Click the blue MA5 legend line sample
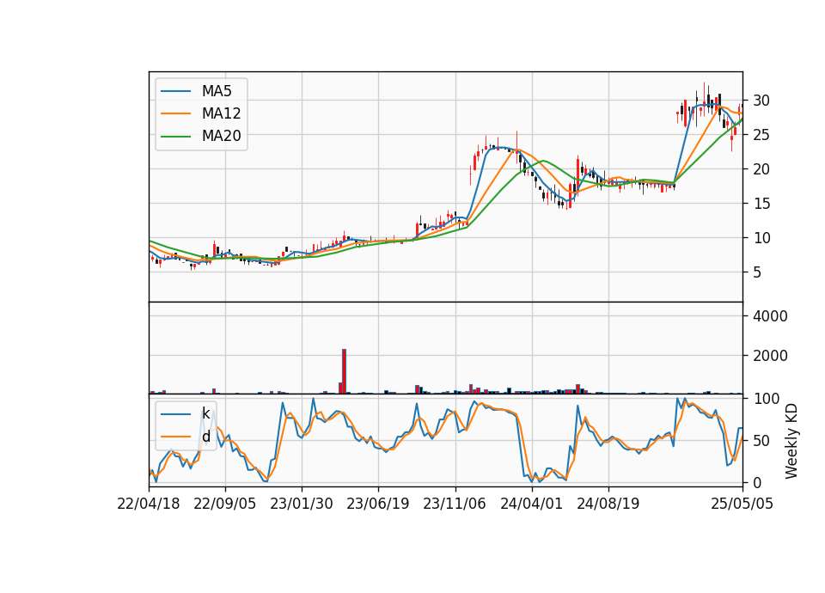The width and height of the screenshot is (825, 593). tap(175, 91)
